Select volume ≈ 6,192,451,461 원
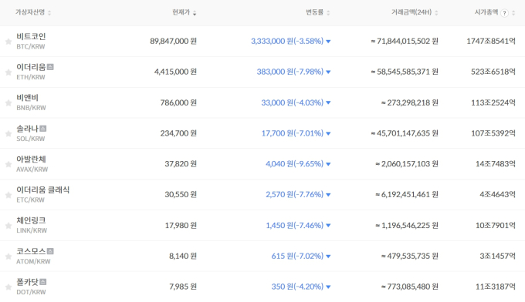The image size is (525, 302). click(407, 194)
